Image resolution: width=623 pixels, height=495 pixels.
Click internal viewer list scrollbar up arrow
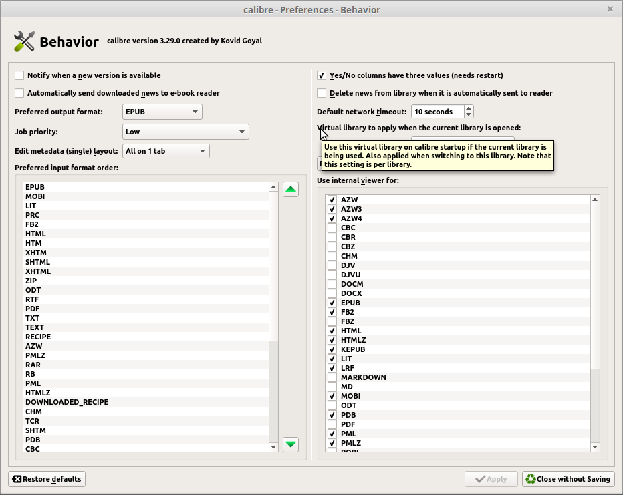[x=595, y=200]
